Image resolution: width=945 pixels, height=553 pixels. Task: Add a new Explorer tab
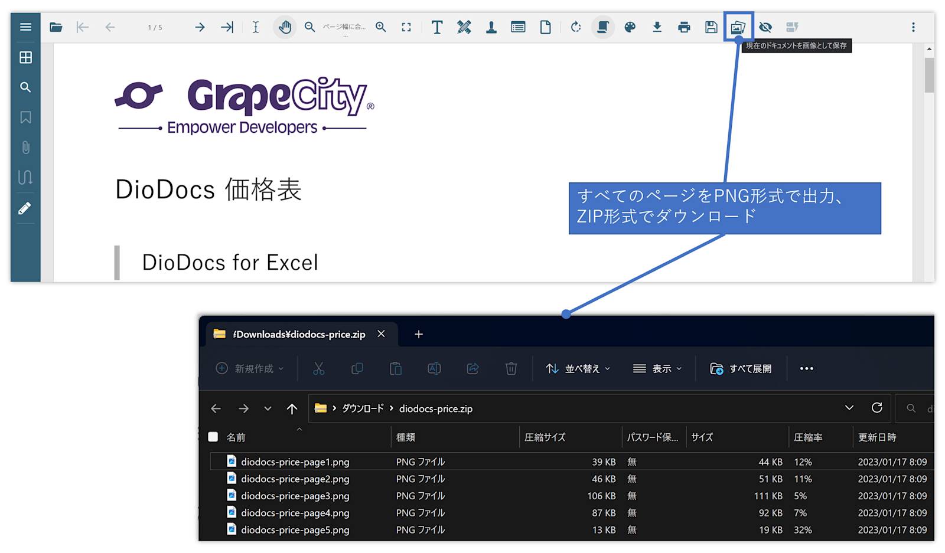419,334
